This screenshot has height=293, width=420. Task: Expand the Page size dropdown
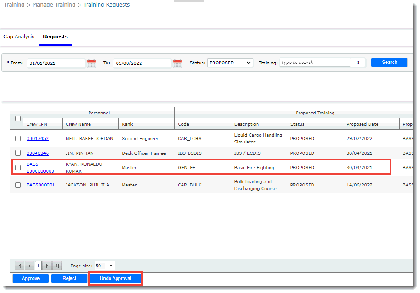[x=111, y=266]
